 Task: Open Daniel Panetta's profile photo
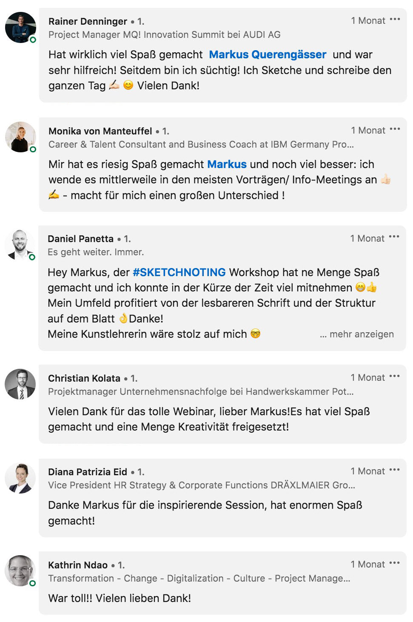(20, 245)
